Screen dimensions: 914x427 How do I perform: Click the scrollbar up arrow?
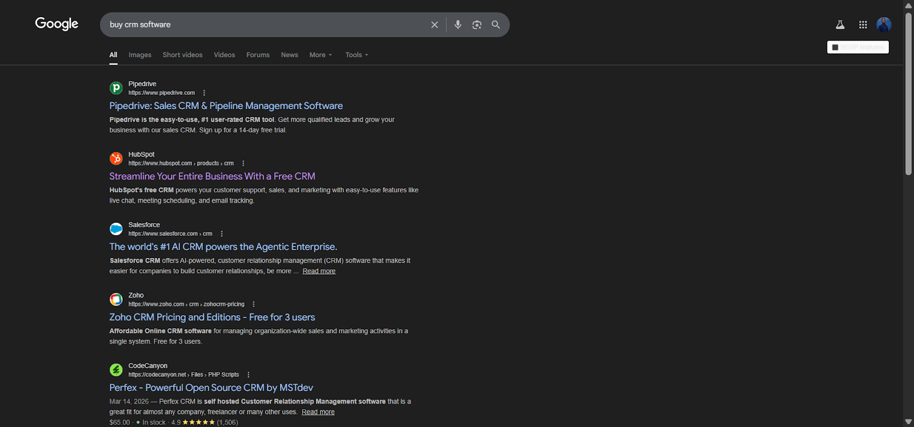(x=908, y=5)
